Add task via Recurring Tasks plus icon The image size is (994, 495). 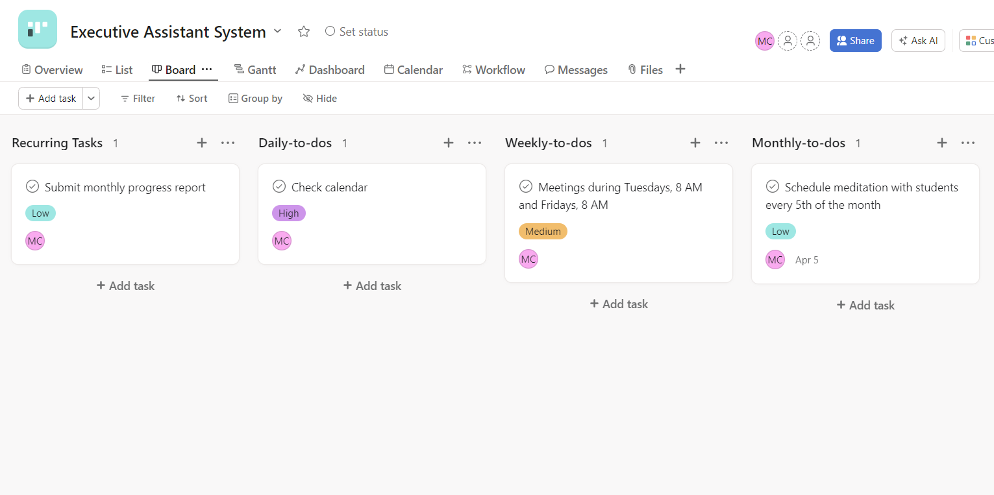202,143
